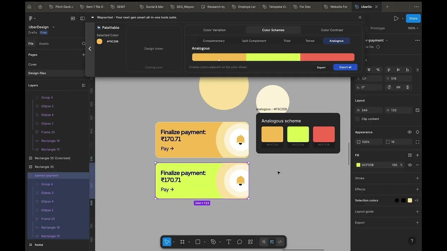Select the Tetrad scheme tab
This screenshot has width=447, height=251.
tap(310, 41)
